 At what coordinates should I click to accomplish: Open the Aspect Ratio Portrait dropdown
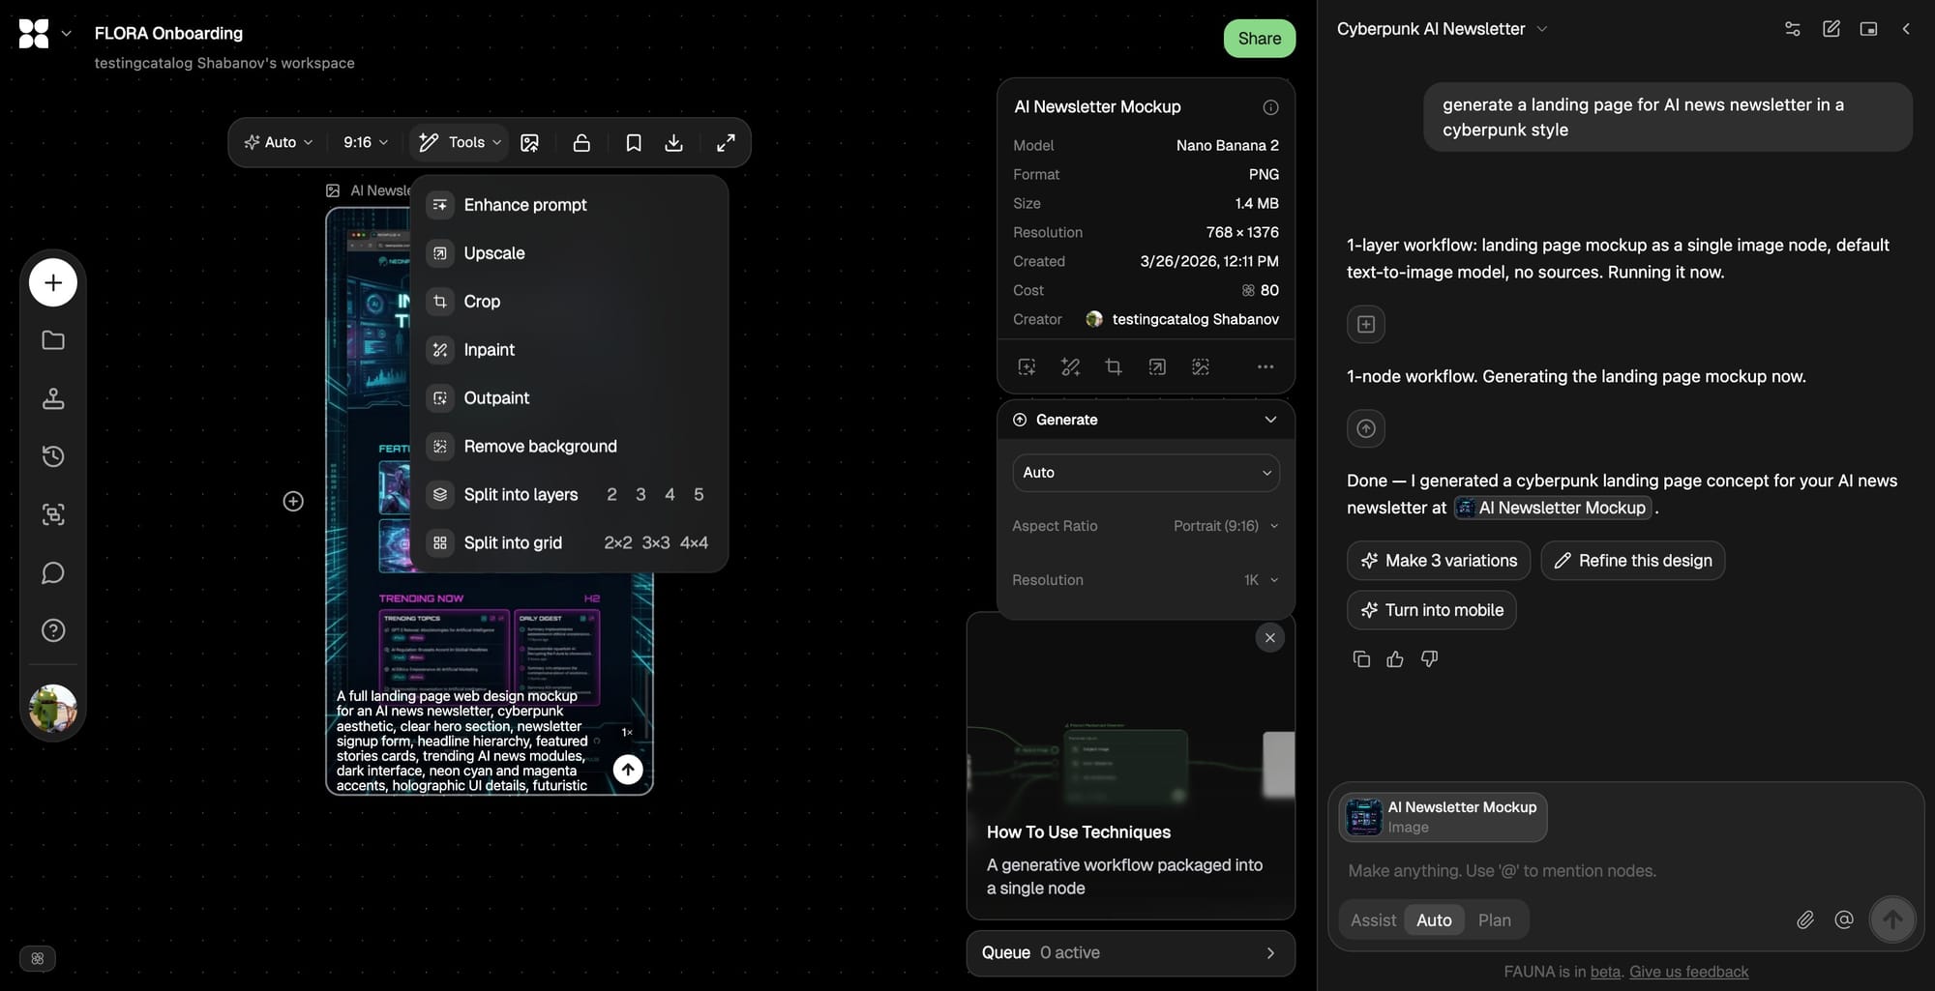(x=1225, y=526)
